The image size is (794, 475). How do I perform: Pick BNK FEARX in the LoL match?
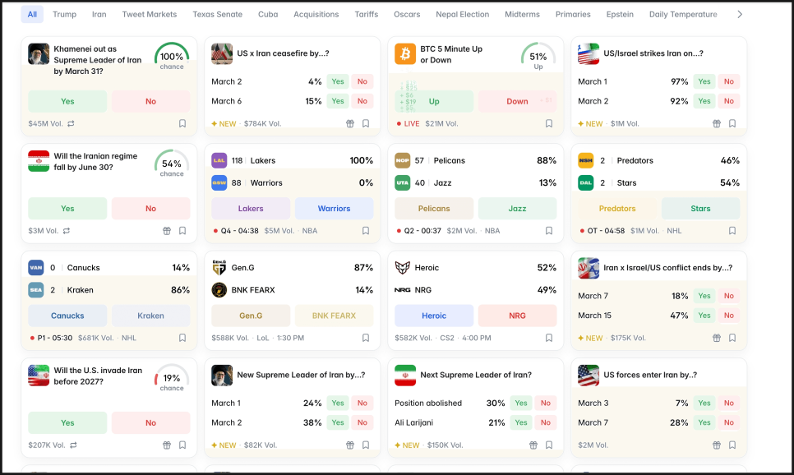334,316
